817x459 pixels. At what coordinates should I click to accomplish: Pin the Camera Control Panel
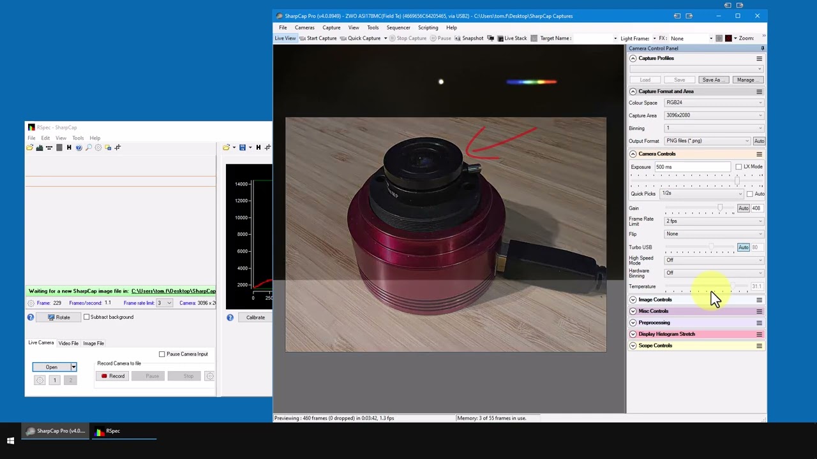point(762,48)
